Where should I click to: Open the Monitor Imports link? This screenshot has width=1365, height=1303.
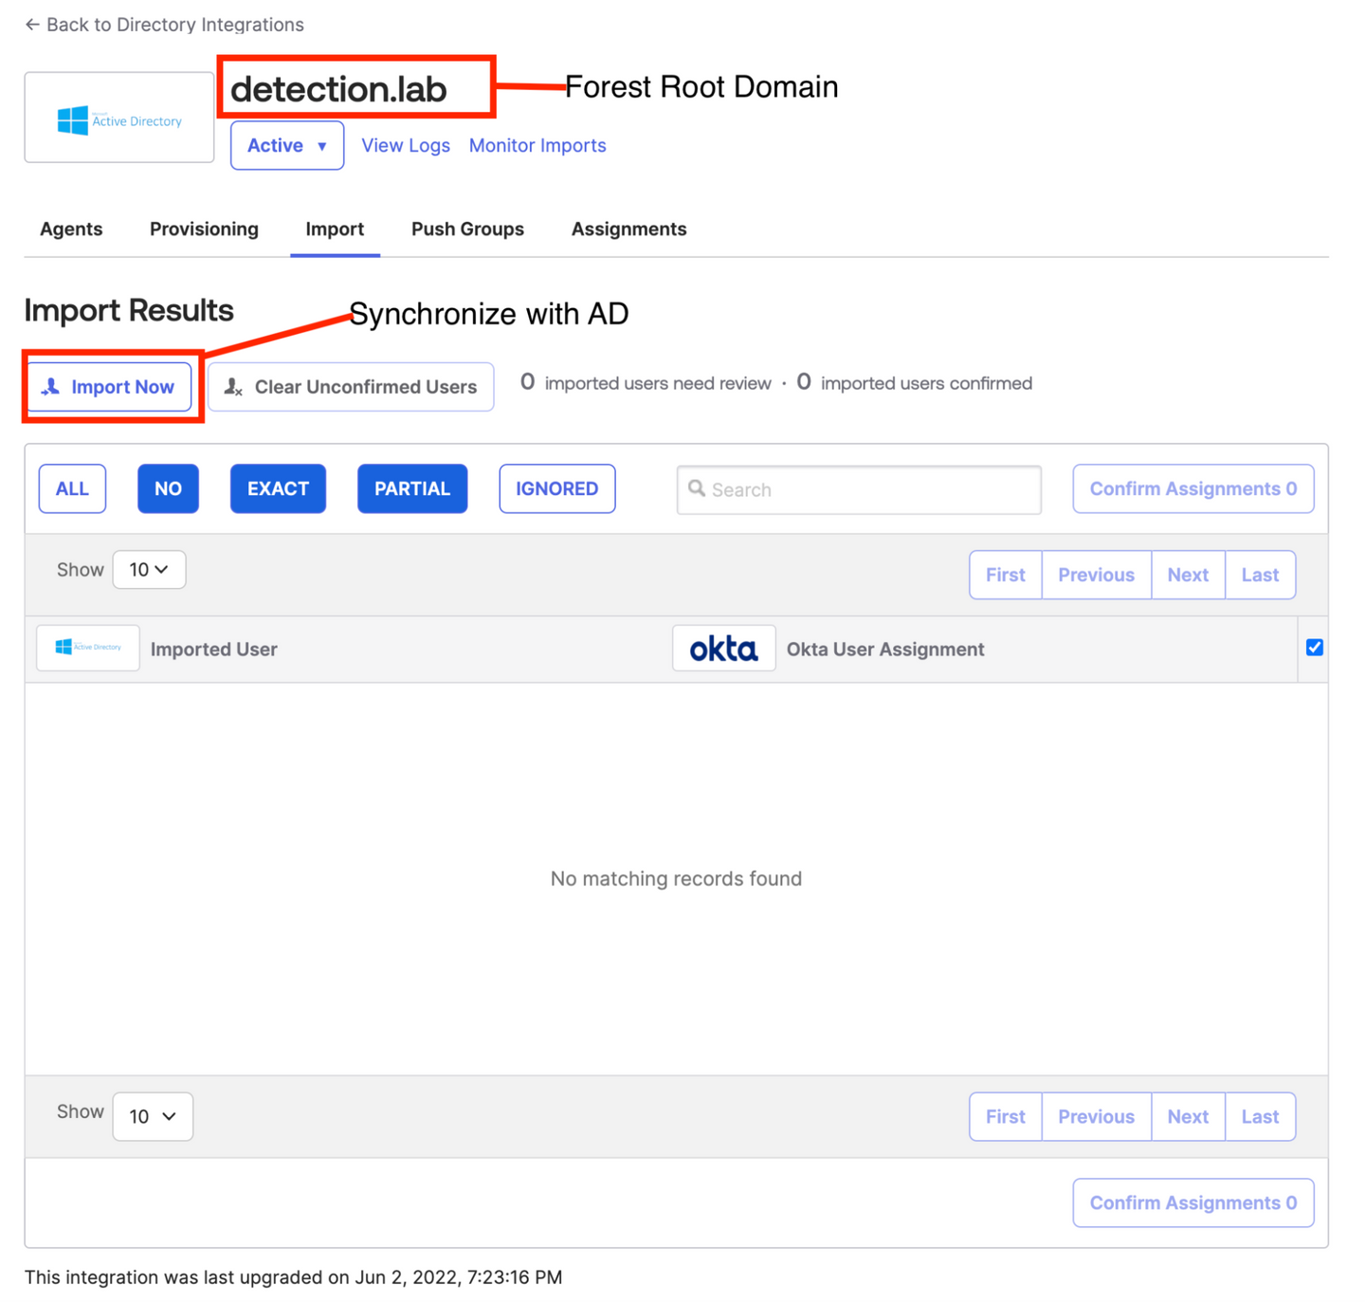[537, 145]
